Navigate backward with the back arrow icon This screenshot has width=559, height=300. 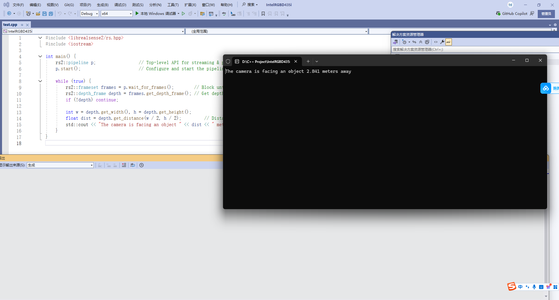point(9,13)
